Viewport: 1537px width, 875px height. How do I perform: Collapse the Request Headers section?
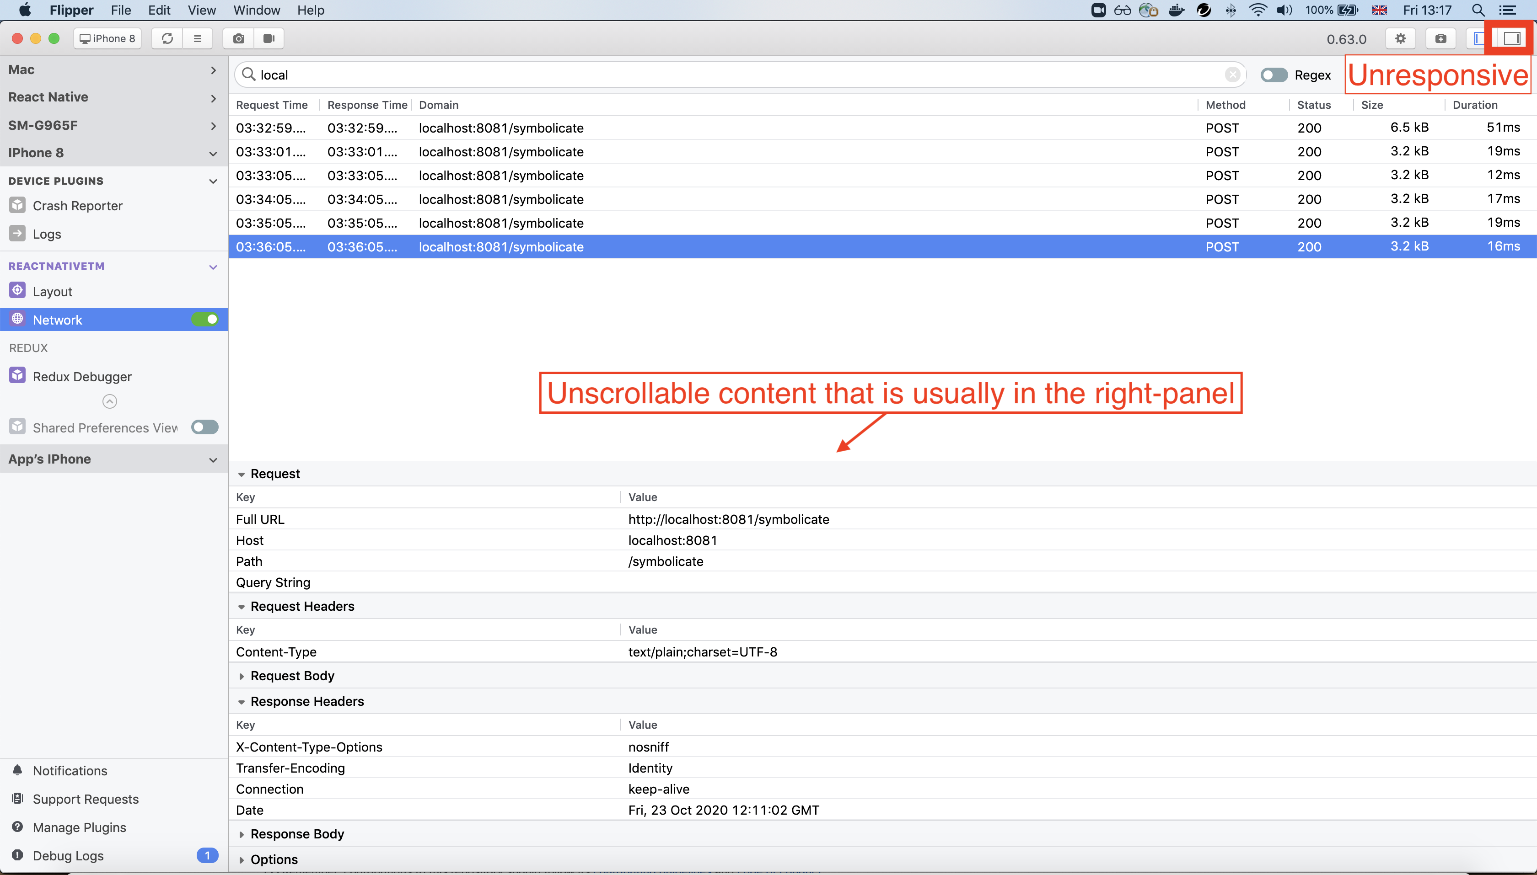tap(241, 606)
